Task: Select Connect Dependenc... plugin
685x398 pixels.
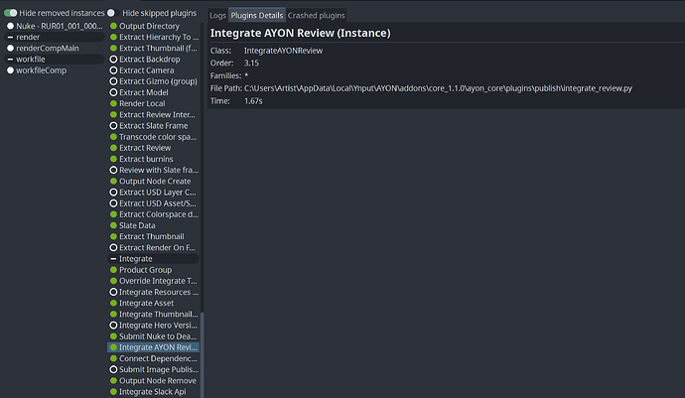Action: tap(153, 358)
